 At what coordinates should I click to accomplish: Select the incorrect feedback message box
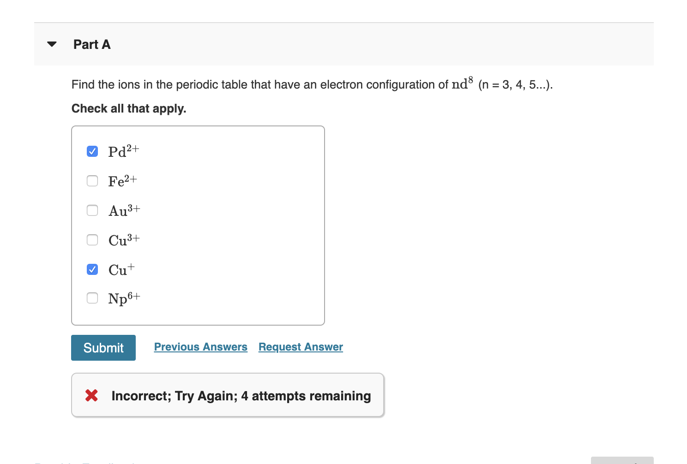point(228,395)
